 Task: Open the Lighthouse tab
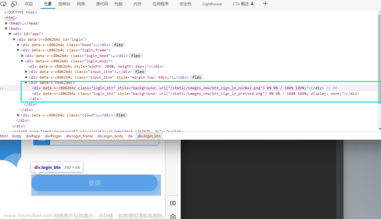[x=212, y=4]
